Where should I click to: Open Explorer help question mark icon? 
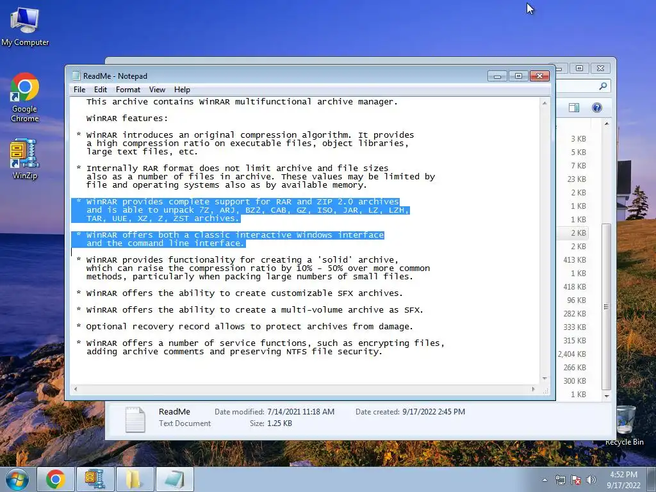[597, 108]
